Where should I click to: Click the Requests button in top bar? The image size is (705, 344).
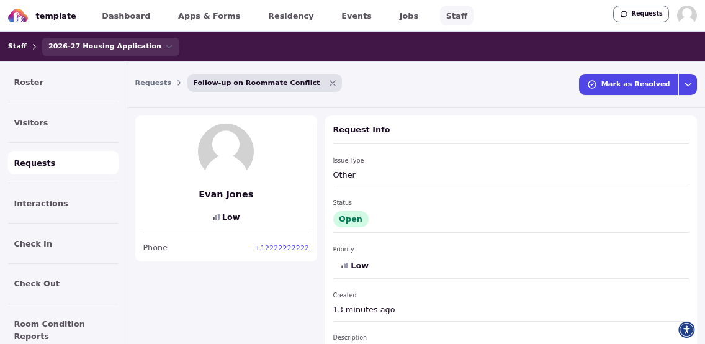[x=640, y=14]
